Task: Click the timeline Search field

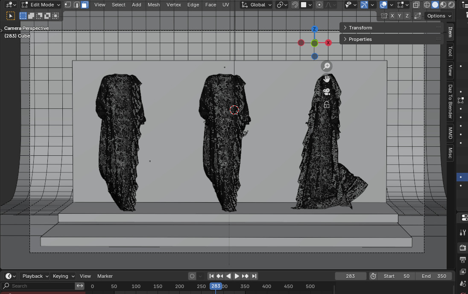Action: coord(38,286)
